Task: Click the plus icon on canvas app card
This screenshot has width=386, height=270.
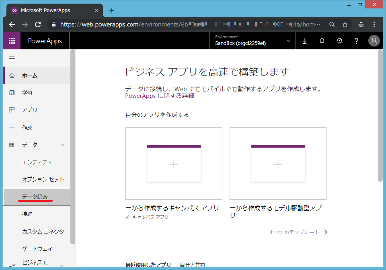Action: coord(174,164)
